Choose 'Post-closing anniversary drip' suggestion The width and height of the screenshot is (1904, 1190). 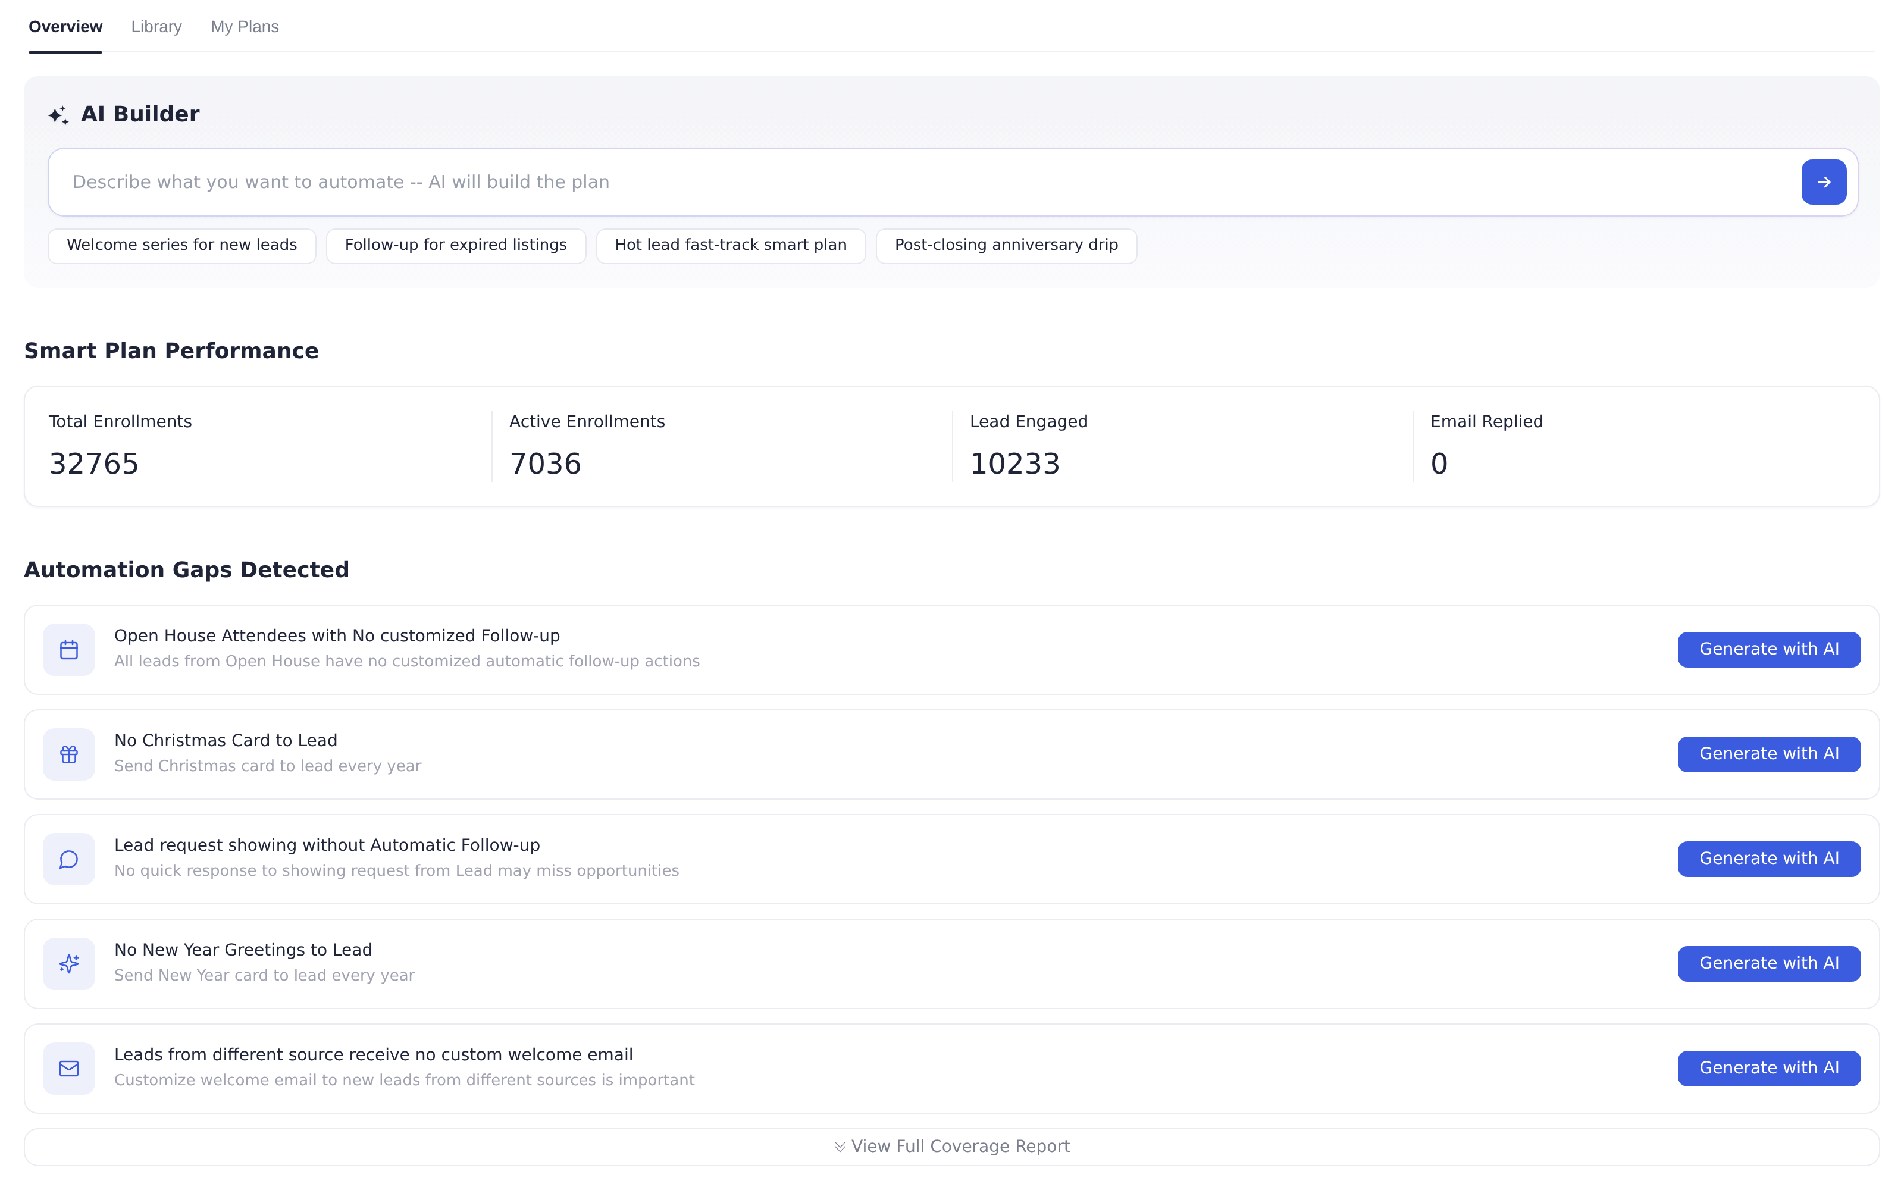click(1006, 246)
